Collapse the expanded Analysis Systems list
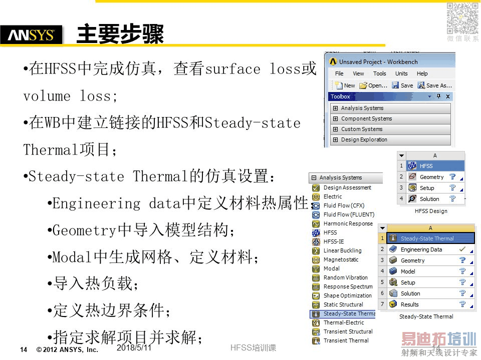481x360 pixels. (314, 177)
